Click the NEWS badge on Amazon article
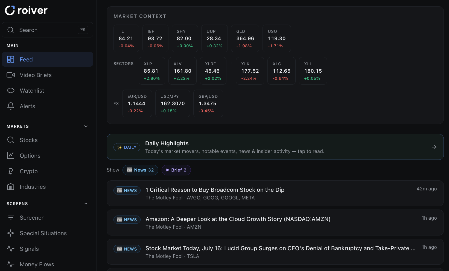Viewport: 449px width, 271px height. coord(127,220)
